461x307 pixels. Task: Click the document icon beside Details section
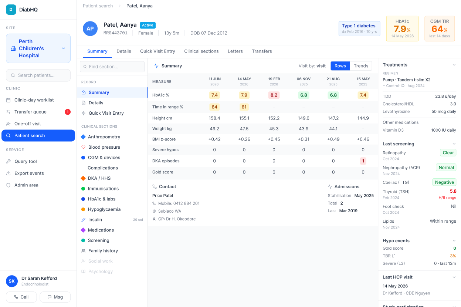pos(84,103)
